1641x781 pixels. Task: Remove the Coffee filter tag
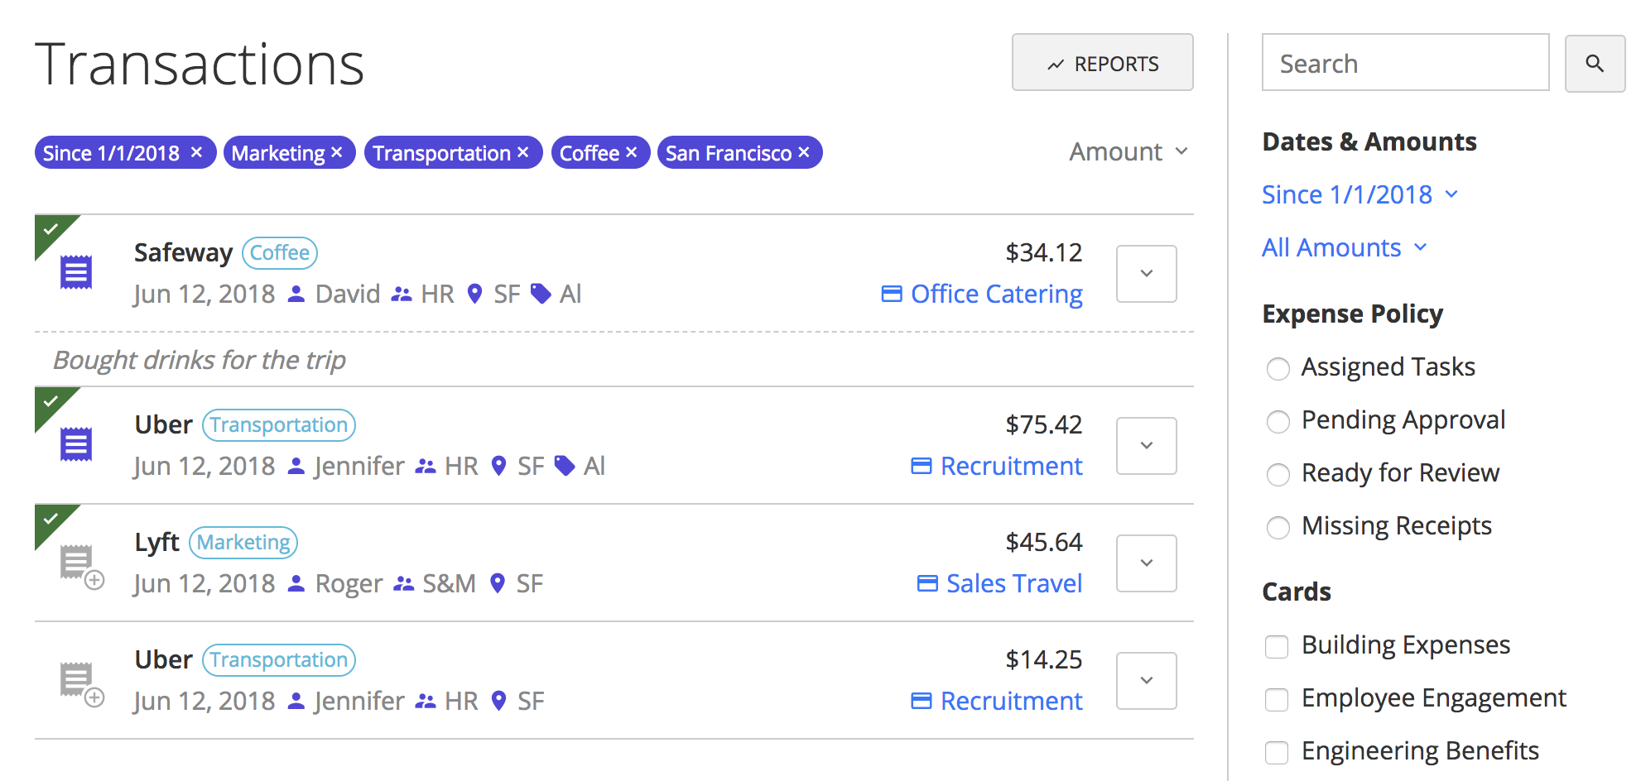click(x=631, y=153)
